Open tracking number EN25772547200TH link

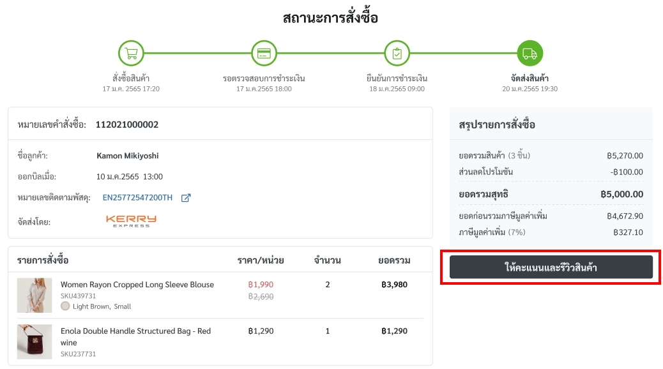[x=137, y=197]
